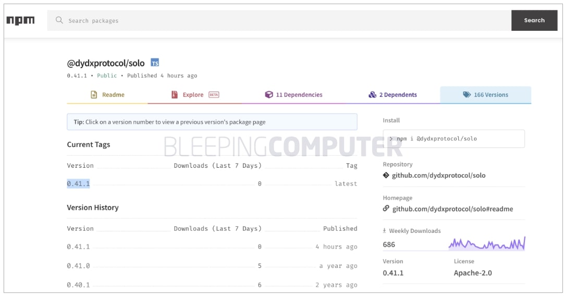Screen dimensions: 566x296
Task: Click the npm logo
Action: pos(20,20)
